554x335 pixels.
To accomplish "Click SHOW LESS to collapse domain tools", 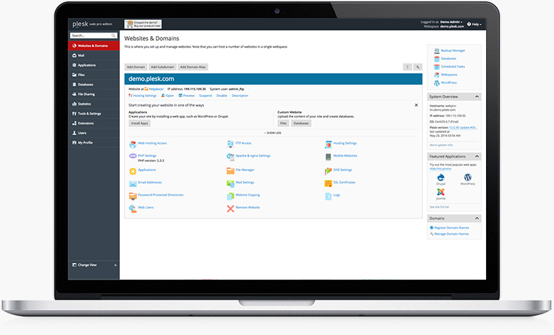I will click(273, 133).
